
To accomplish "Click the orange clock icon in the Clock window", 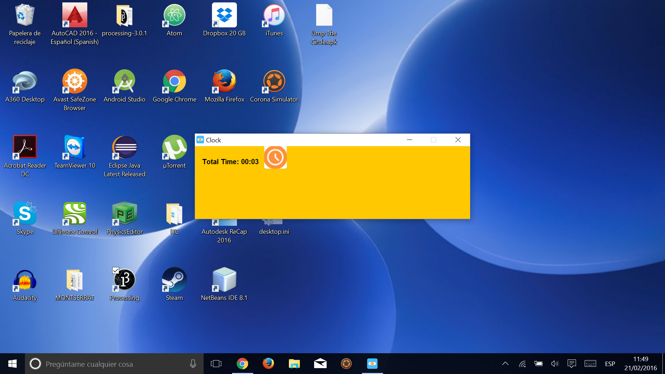I will click(x=275, y=157).
